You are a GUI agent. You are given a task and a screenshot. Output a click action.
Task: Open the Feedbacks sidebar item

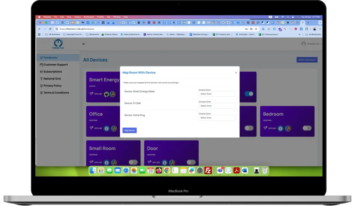point(58,57)
